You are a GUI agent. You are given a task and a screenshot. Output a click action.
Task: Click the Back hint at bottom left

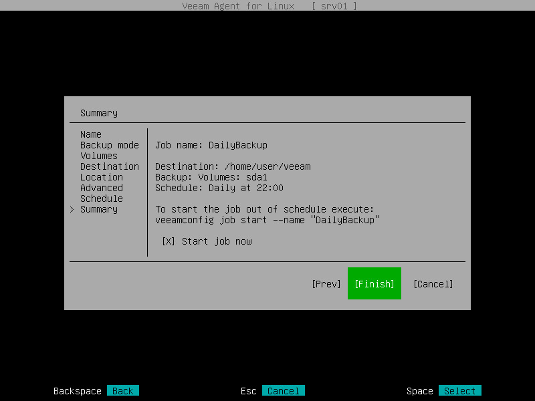123,391
